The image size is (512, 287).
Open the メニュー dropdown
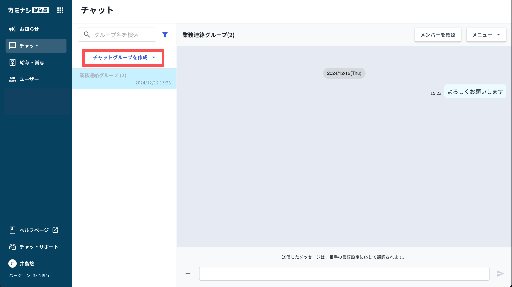486,35
